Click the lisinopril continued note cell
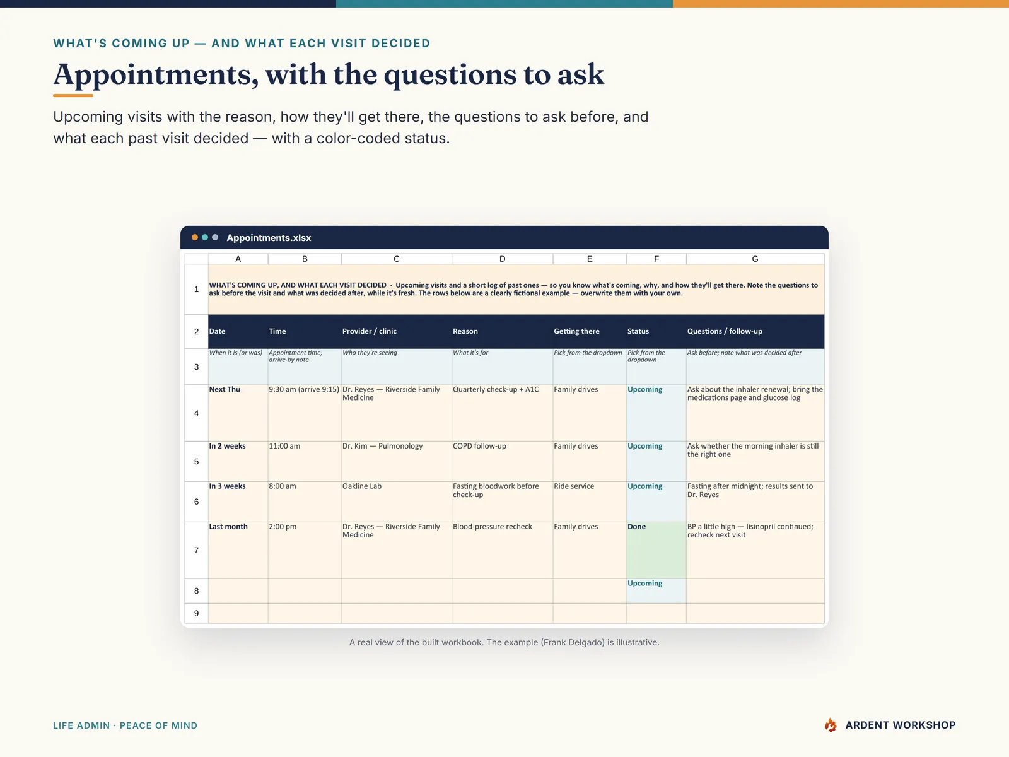This screenshot has width=1009, height=757. [x=755, y=550]
